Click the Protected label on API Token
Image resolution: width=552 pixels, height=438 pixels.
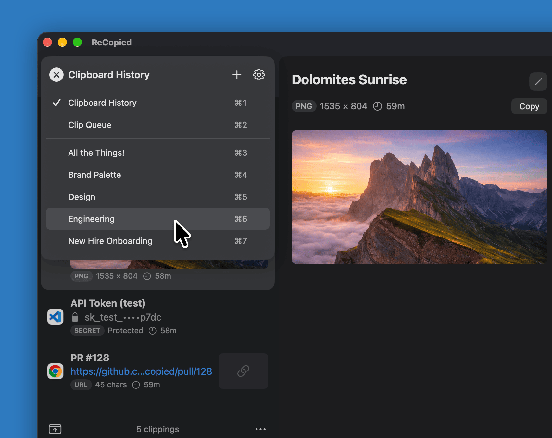coord(125,331)
